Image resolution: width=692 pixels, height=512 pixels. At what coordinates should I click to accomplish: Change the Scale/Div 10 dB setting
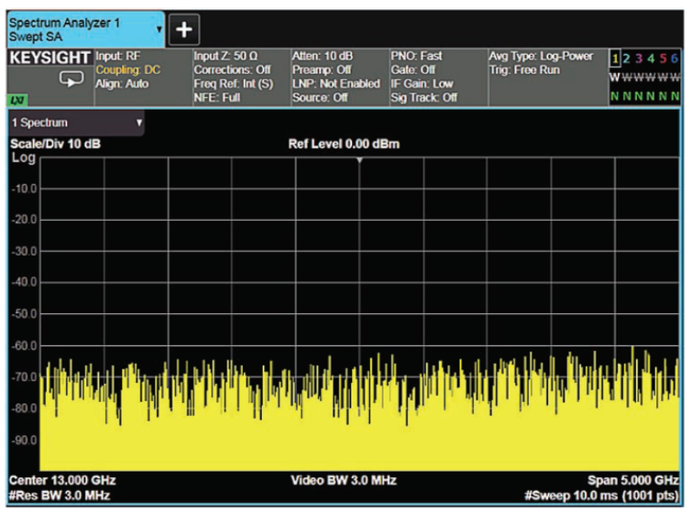(x=53, y=145)
